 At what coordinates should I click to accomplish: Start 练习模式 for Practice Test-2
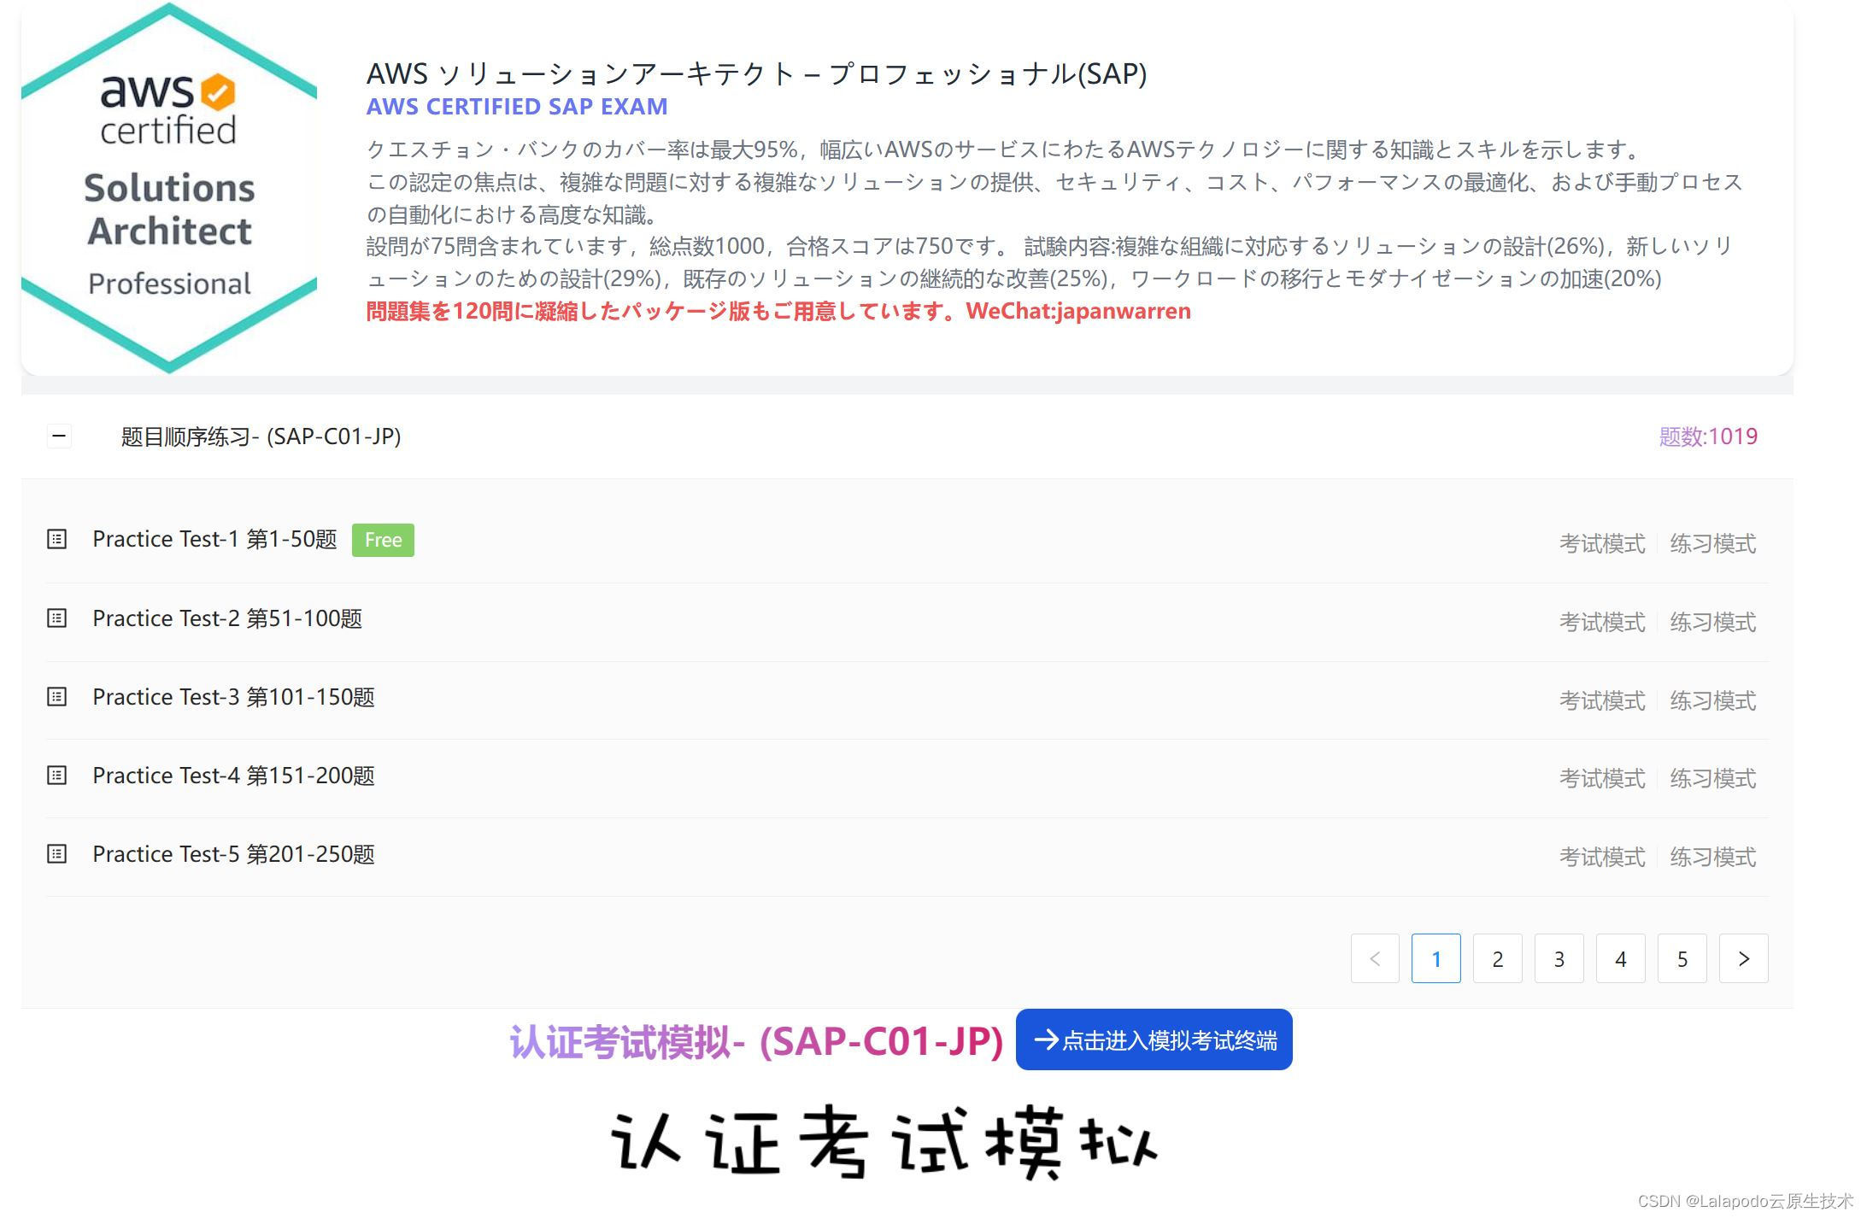pyautogui.click(x=1712, y=622)
